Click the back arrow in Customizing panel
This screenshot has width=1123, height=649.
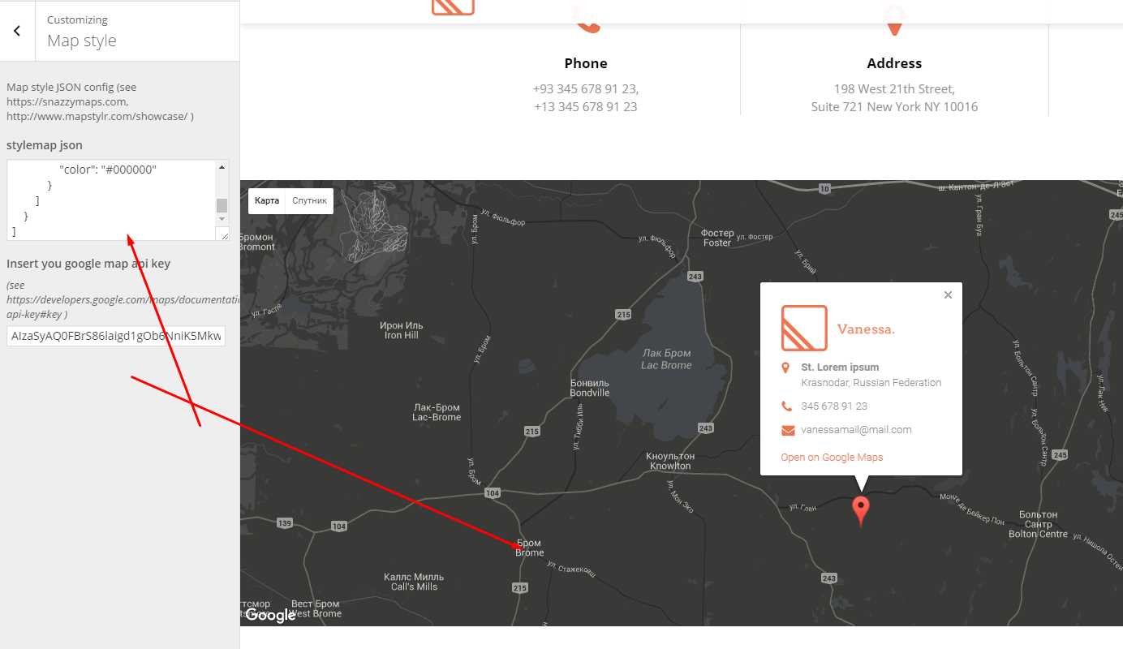[17, 31]
